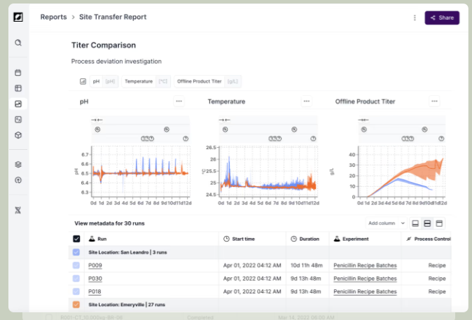Open the DNA icon in sidebar

(x=18, y=210)
